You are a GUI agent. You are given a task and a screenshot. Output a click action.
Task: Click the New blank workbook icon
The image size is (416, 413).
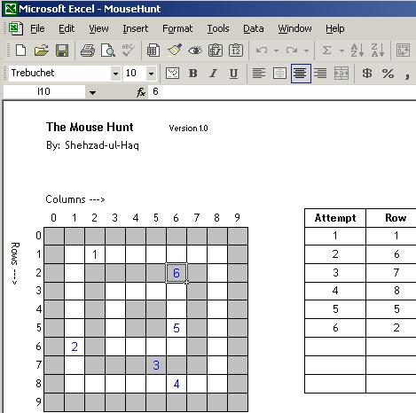[20, 51]
